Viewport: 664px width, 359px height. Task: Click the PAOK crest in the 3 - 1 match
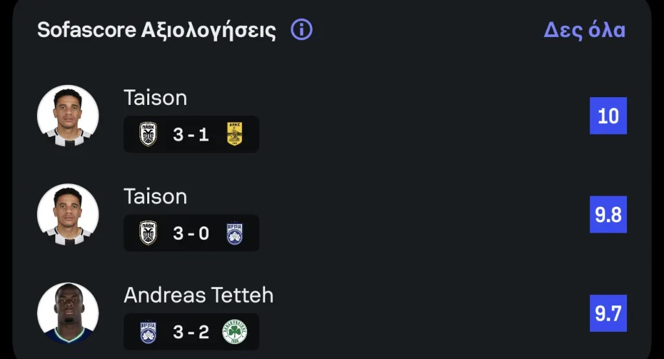pos(148,135)
